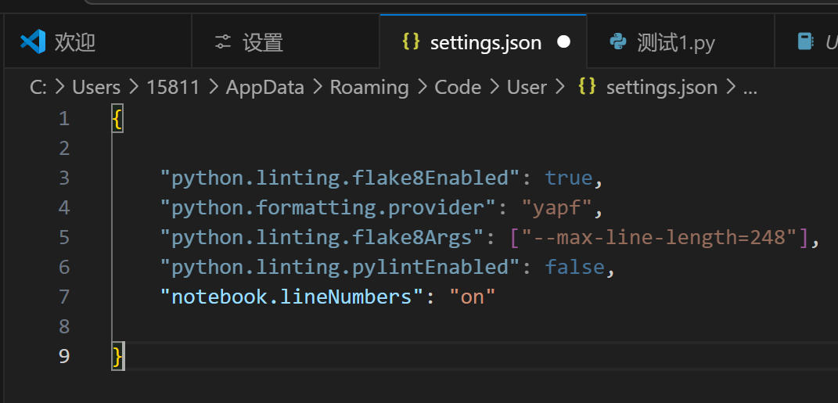Viewport: 838px width, 403px height.
Task: Click the User breadcrumb segment
Action: pyautogui.click(x=527, y=87)
